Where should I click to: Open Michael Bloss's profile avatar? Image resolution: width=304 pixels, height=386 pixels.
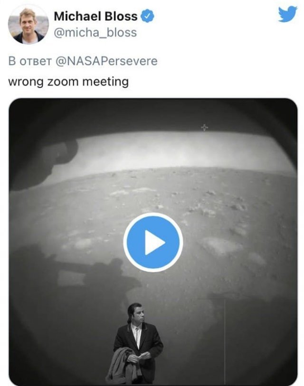(28, 25)
